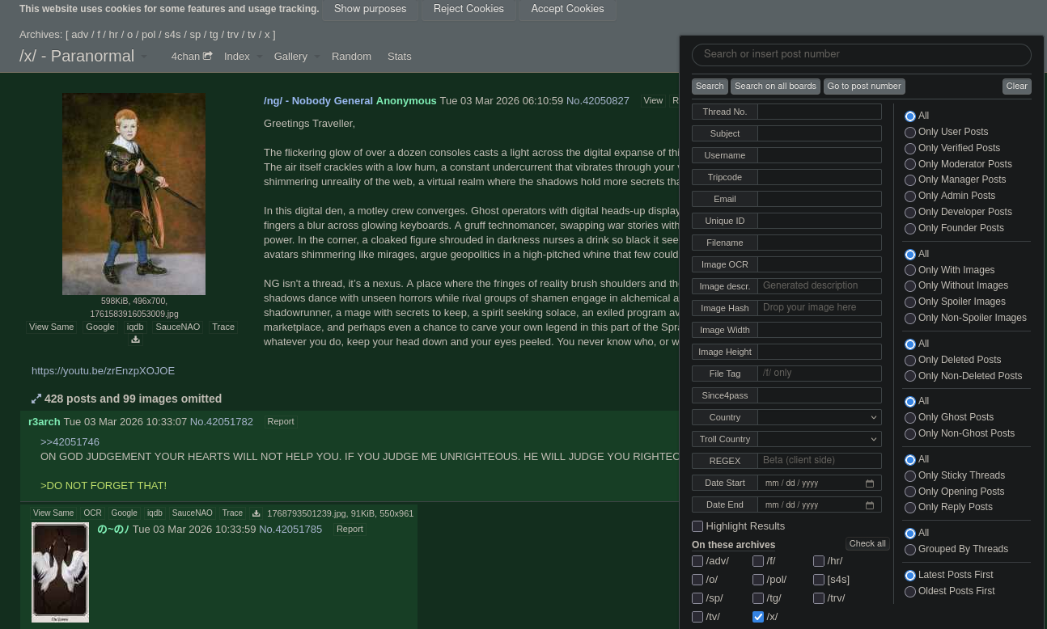Toggle the Highlight Results checkbox
The height and width of the screenshot is (629, 1047).
tap(697, 526)
